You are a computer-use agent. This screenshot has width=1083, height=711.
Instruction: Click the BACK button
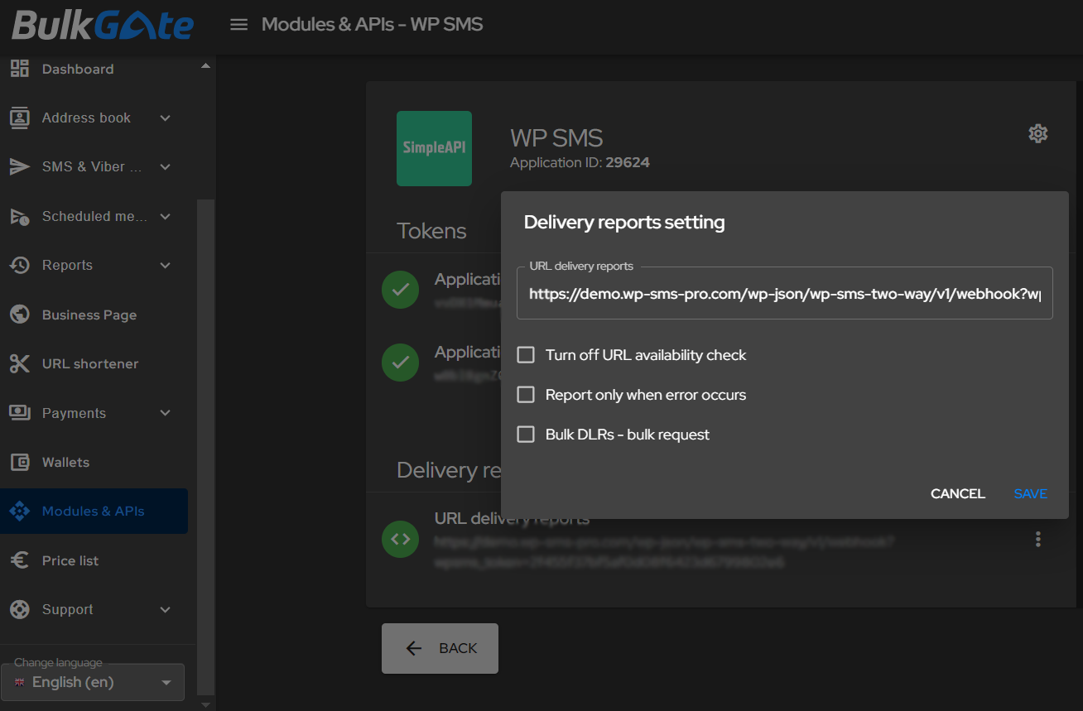pos(440,648)
